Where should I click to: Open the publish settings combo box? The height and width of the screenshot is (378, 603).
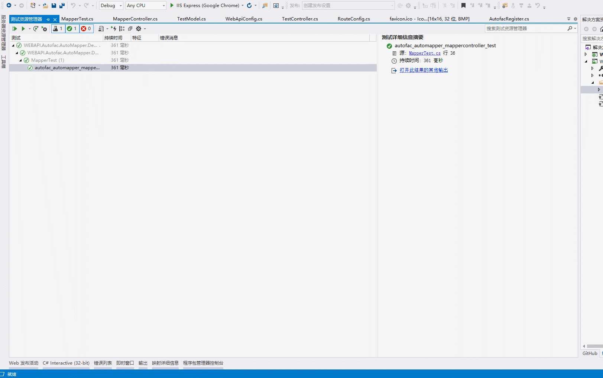click(x=348, y=6)
